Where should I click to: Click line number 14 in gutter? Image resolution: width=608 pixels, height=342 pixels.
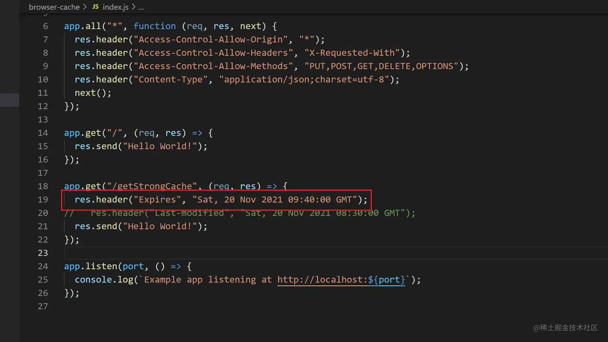click(43, 133)
